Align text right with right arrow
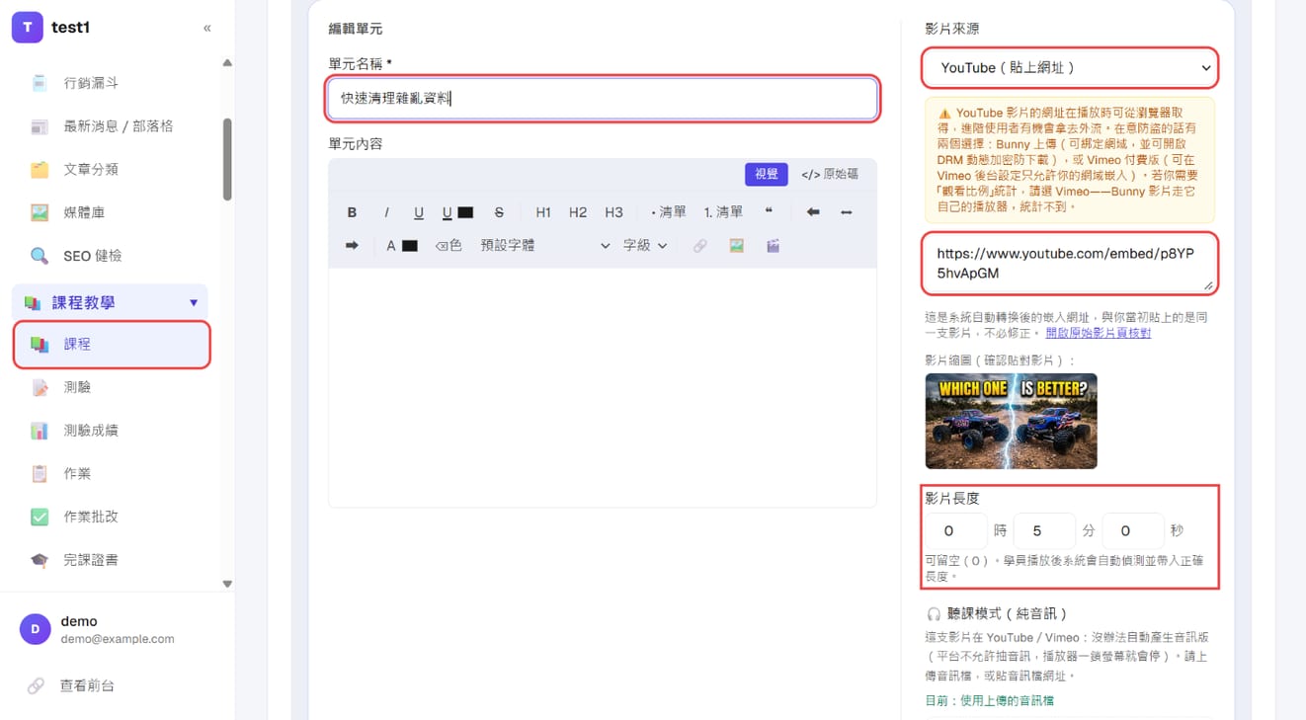 coord(352,245)
